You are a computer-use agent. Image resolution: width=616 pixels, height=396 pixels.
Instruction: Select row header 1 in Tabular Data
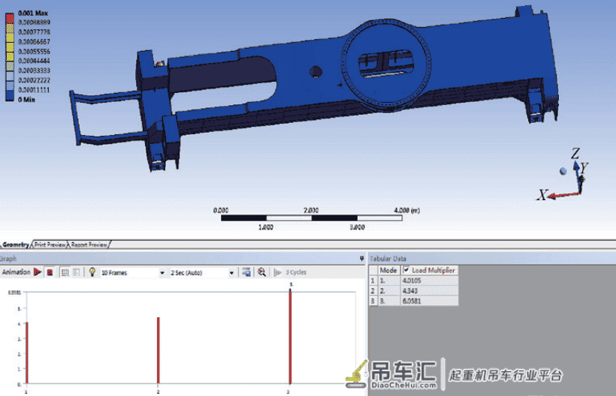coord(373,280)
